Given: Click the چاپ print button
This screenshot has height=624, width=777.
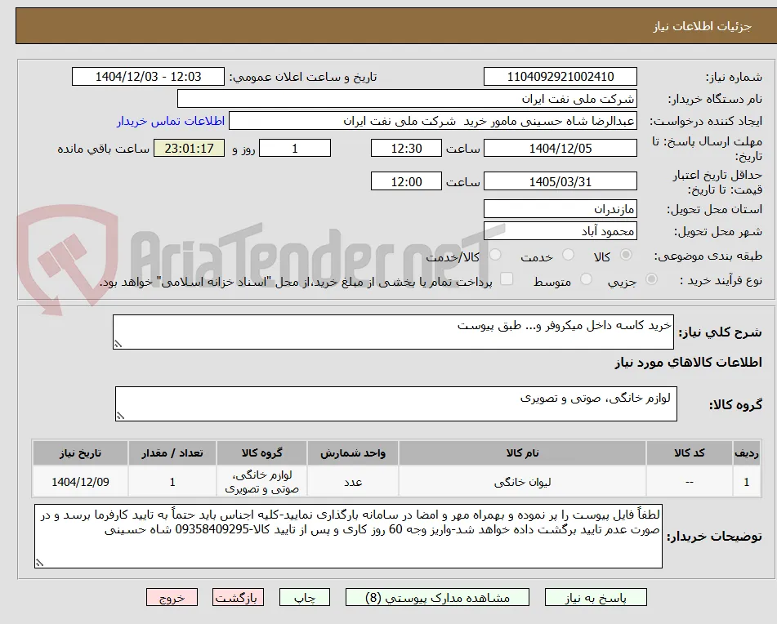Looking at the screenshot, I should coord(304,597).
